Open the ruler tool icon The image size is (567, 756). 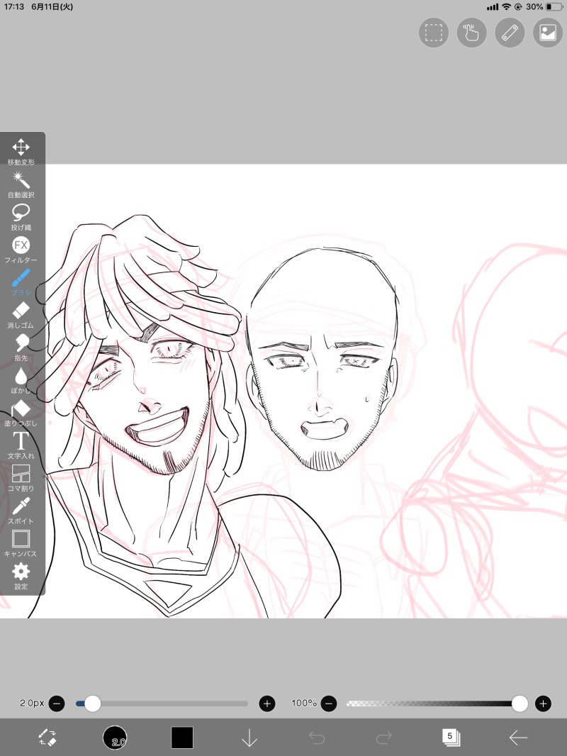[x=510, y=33]
